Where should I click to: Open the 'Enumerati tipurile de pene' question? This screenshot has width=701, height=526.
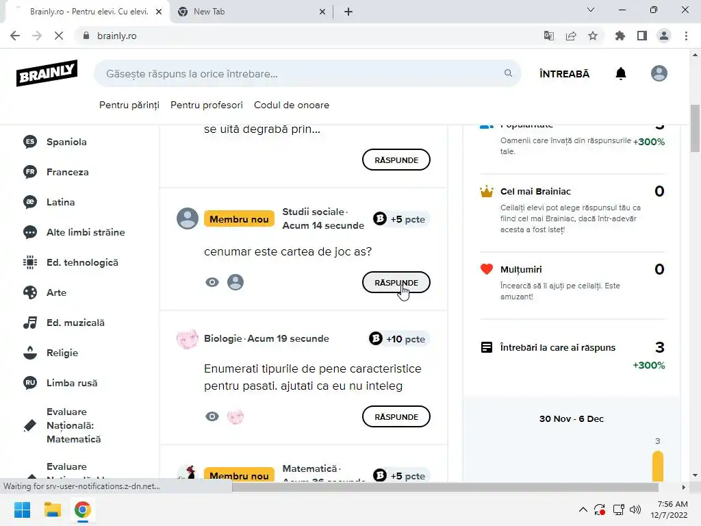coord(312,377)
